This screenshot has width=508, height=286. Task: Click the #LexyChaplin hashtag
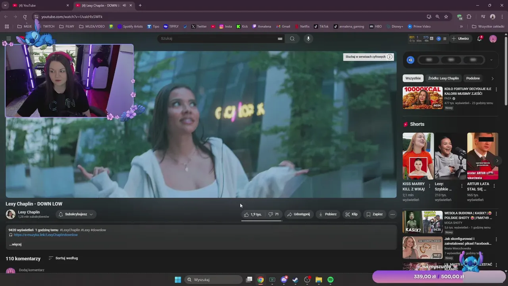coord(70,230)
